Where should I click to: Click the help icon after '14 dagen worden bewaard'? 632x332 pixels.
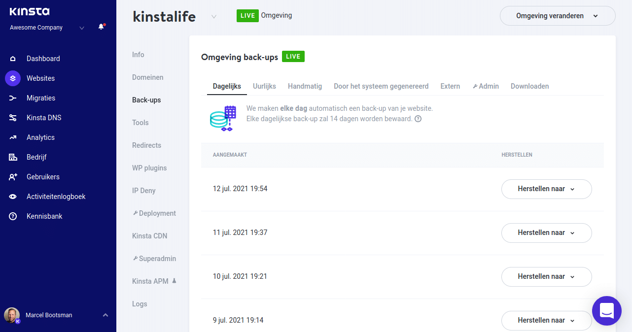[418, 119]
